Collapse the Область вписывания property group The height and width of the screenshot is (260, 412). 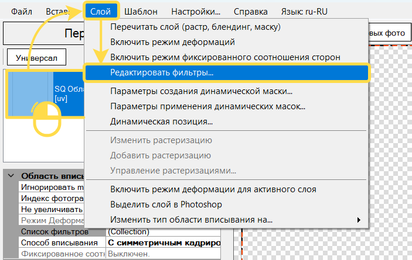9,176
